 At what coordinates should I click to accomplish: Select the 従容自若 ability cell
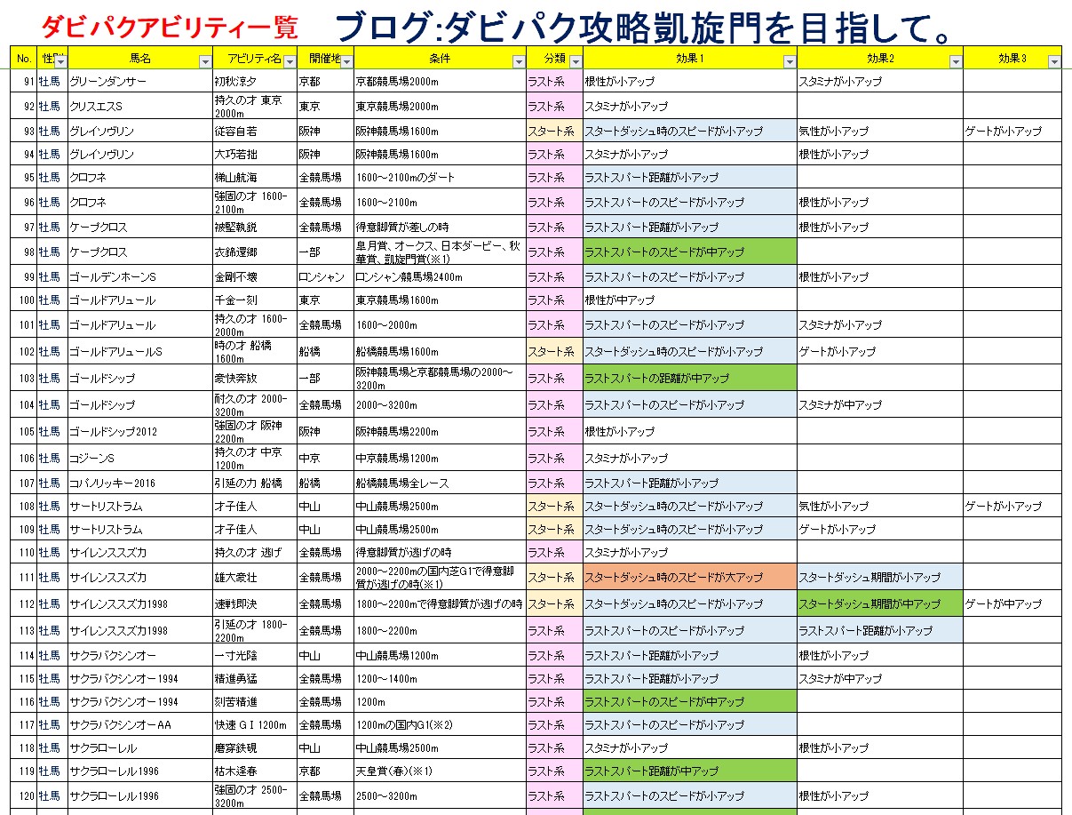255,131
